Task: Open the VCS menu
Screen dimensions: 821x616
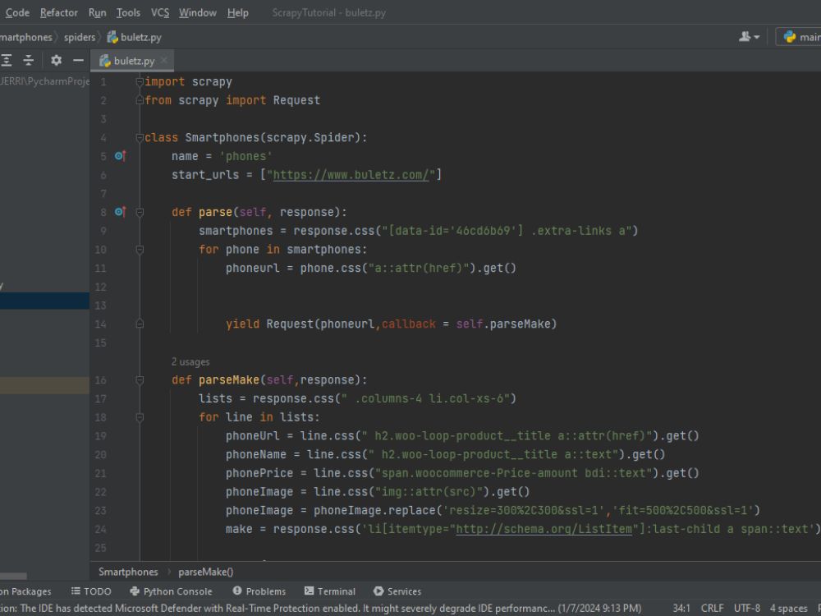Action: tap(160, 12)
